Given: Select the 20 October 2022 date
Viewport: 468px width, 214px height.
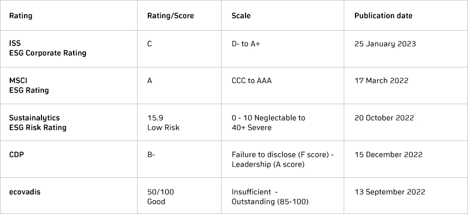Looking at the screenshot, I should tap(384, 118).
